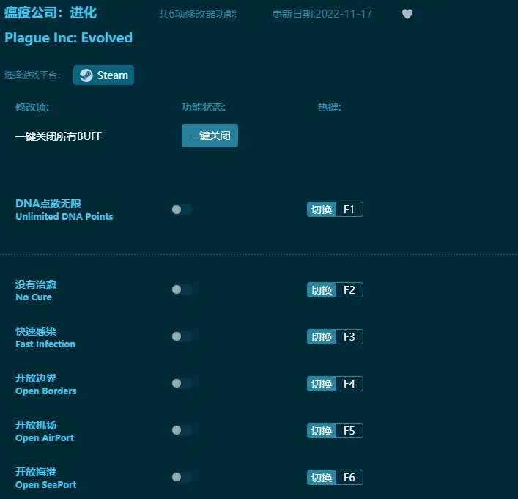Click the F2 hotkey field

click(349, 290)
